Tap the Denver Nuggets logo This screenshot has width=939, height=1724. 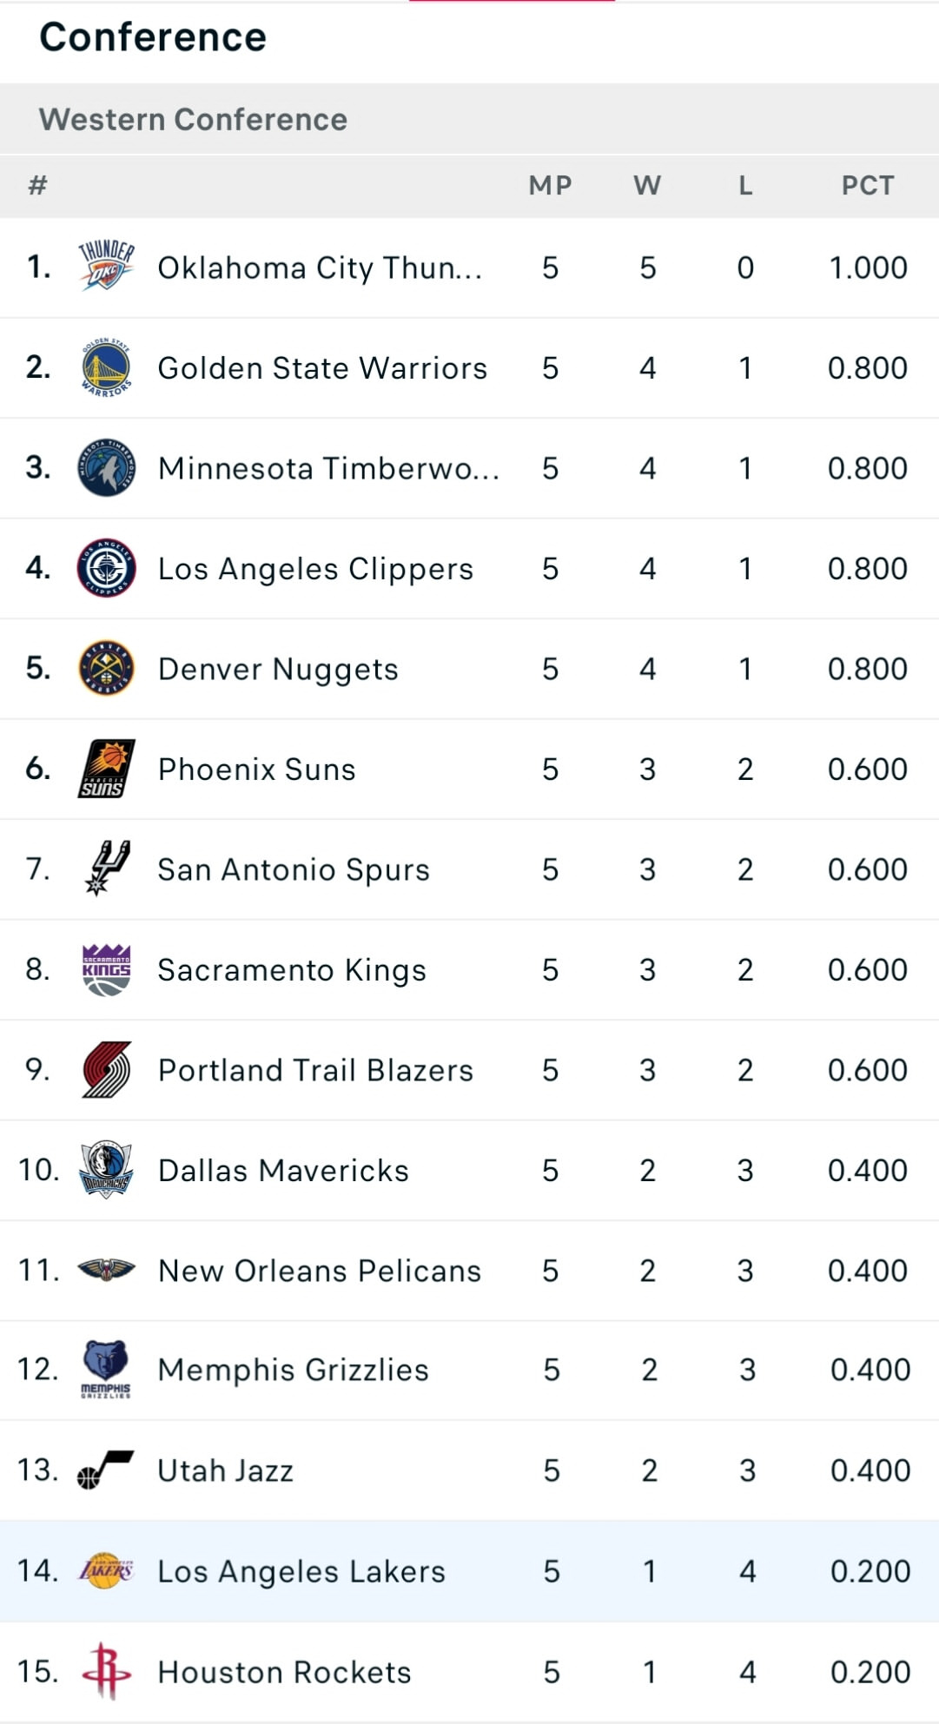tap(106, 669)
